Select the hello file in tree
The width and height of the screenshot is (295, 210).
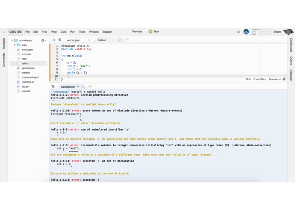24,59
